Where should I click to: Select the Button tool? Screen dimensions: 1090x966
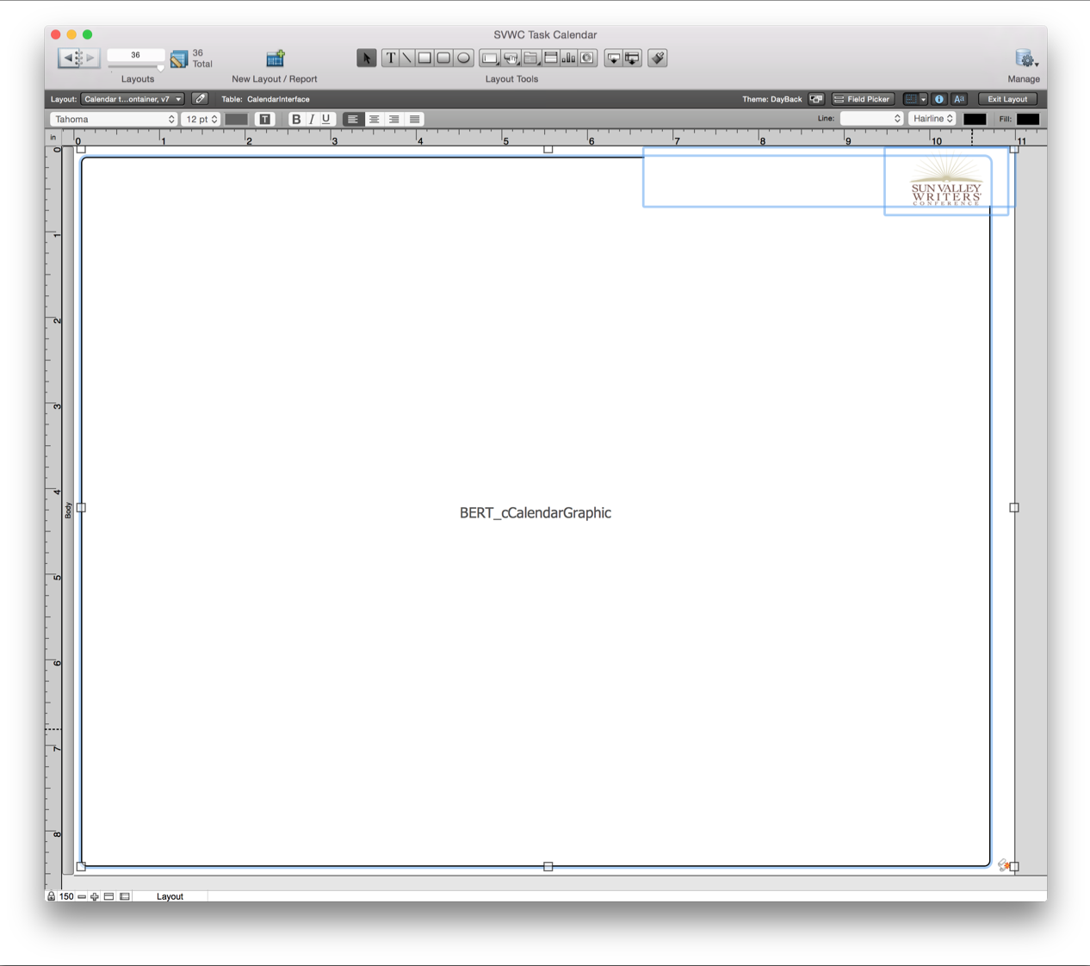click(511, 59)
